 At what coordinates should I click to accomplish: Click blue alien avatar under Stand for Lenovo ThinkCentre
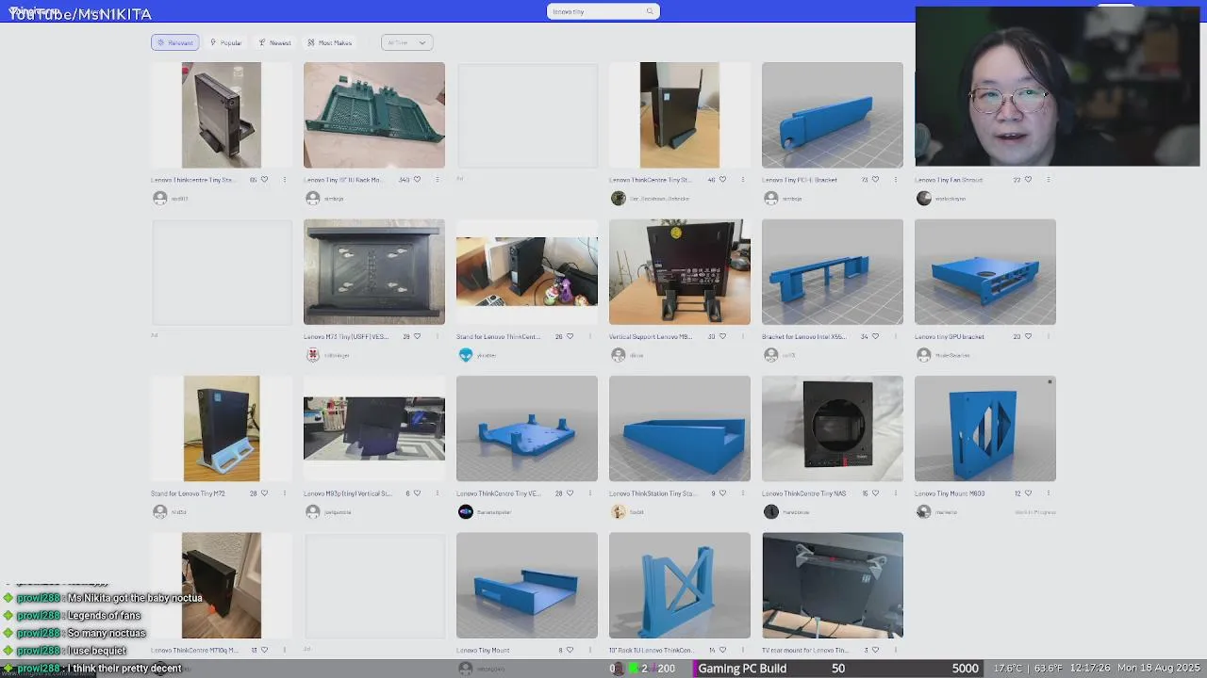point(466,355)
